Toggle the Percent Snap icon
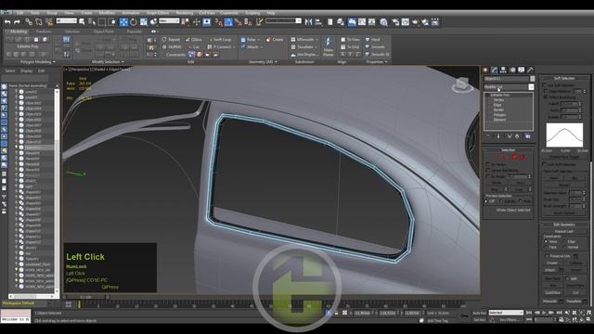This screenshot has width=594, height=334. 238,22
